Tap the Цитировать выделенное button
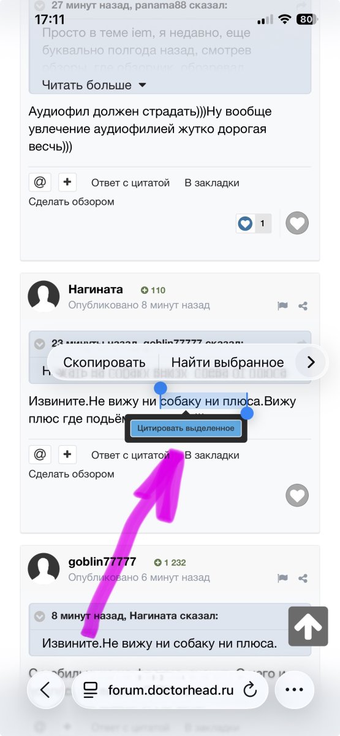The image size is (340, 736). pos(186,428)
